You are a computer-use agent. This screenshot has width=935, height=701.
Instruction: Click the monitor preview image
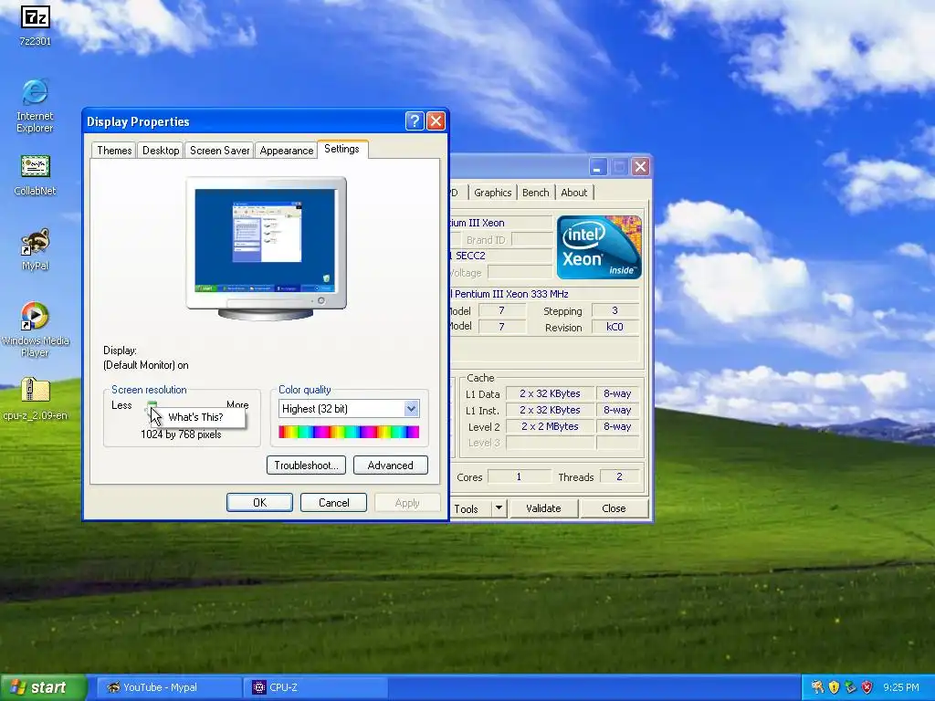266,248
